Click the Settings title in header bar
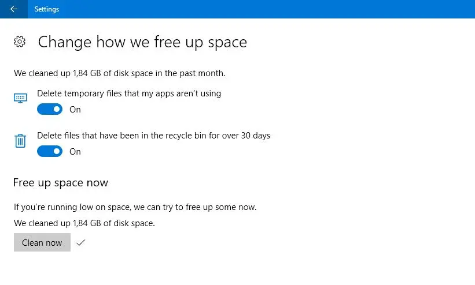The height and width of the screenshot is (285, 475). tap(47, 9)
